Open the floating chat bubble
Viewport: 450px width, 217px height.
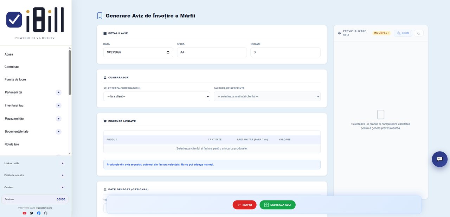[x=439, y=159]
